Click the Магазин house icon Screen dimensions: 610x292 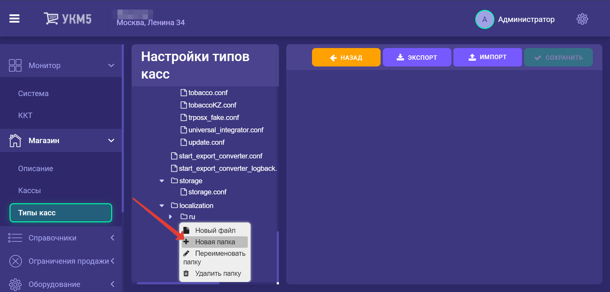tap(15, 140)
